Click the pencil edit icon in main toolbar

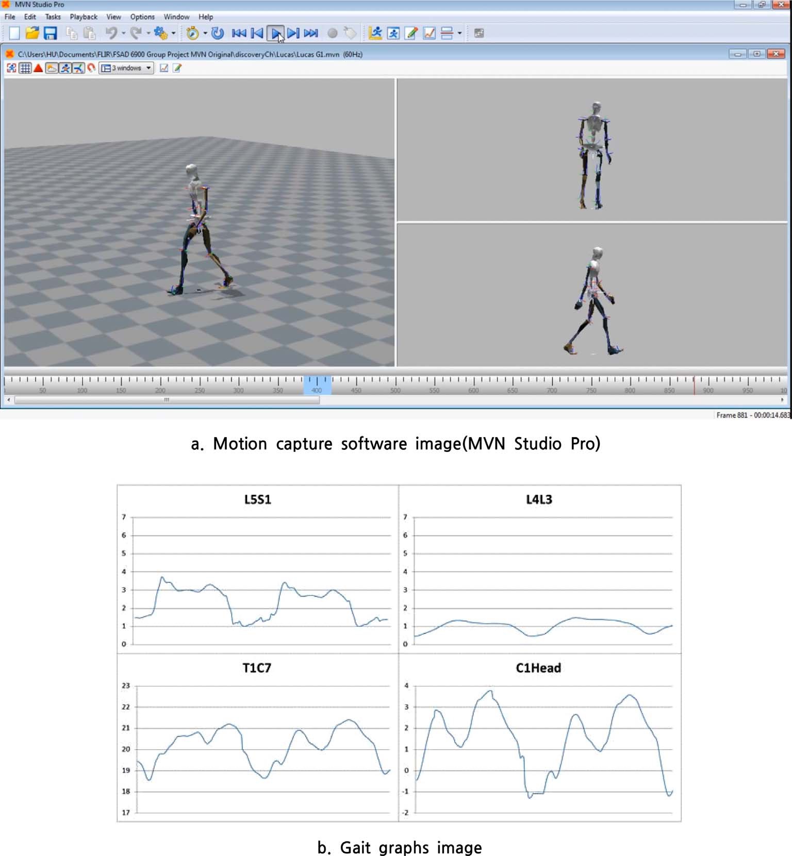point(411,33)
